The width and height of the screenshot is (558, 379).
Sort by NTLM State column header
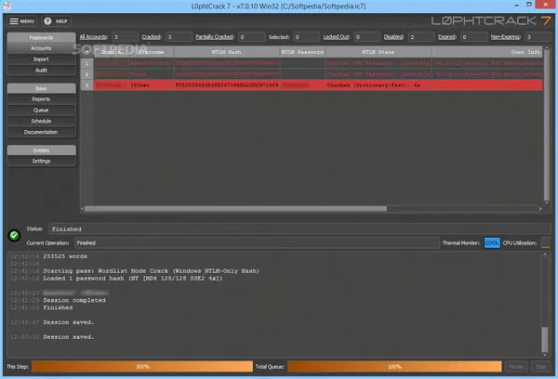tap(379, 52)
